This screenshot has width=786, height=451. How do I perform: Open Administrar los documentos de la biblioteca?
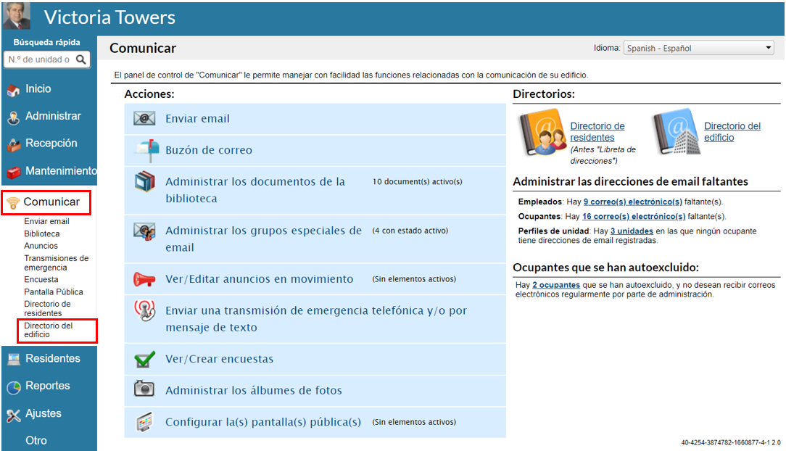(255, 190)
